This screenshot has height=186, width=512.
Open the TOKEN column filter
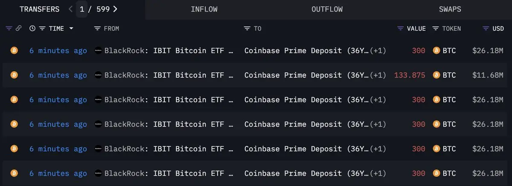[x=436, y=28]
